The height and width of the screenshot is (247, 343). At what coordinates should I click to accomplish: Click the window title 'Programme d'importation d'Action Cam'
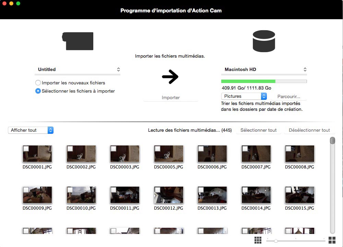[171, 11]
